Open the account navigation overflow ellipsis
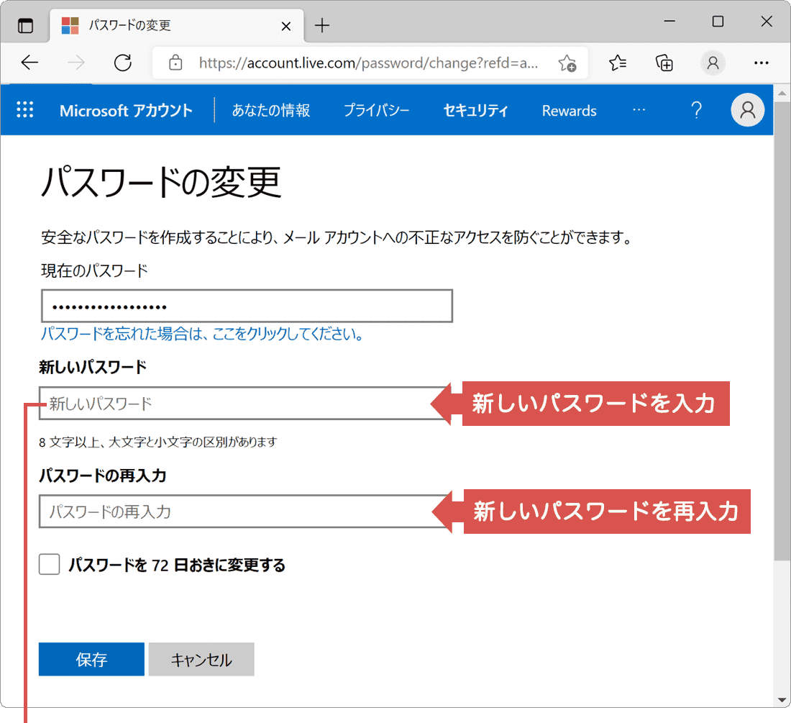Image resolution: width=791 pixels, height=723 pixels. click(639, 109)
